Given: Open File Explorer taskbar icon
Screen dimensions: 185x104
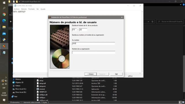Looking at the screenshot, I should point(4,27).
